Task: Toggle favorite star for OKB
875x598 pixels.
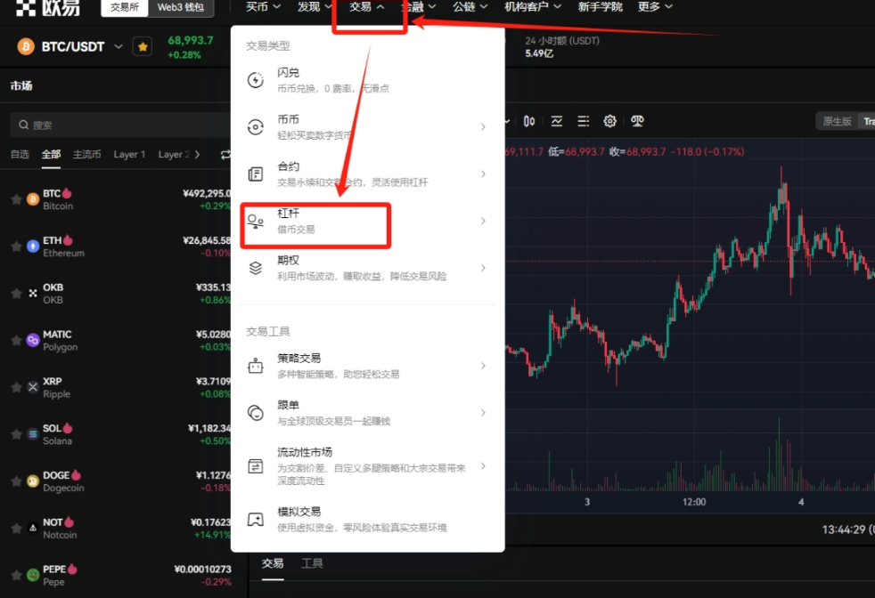Action: pos(15,294)
